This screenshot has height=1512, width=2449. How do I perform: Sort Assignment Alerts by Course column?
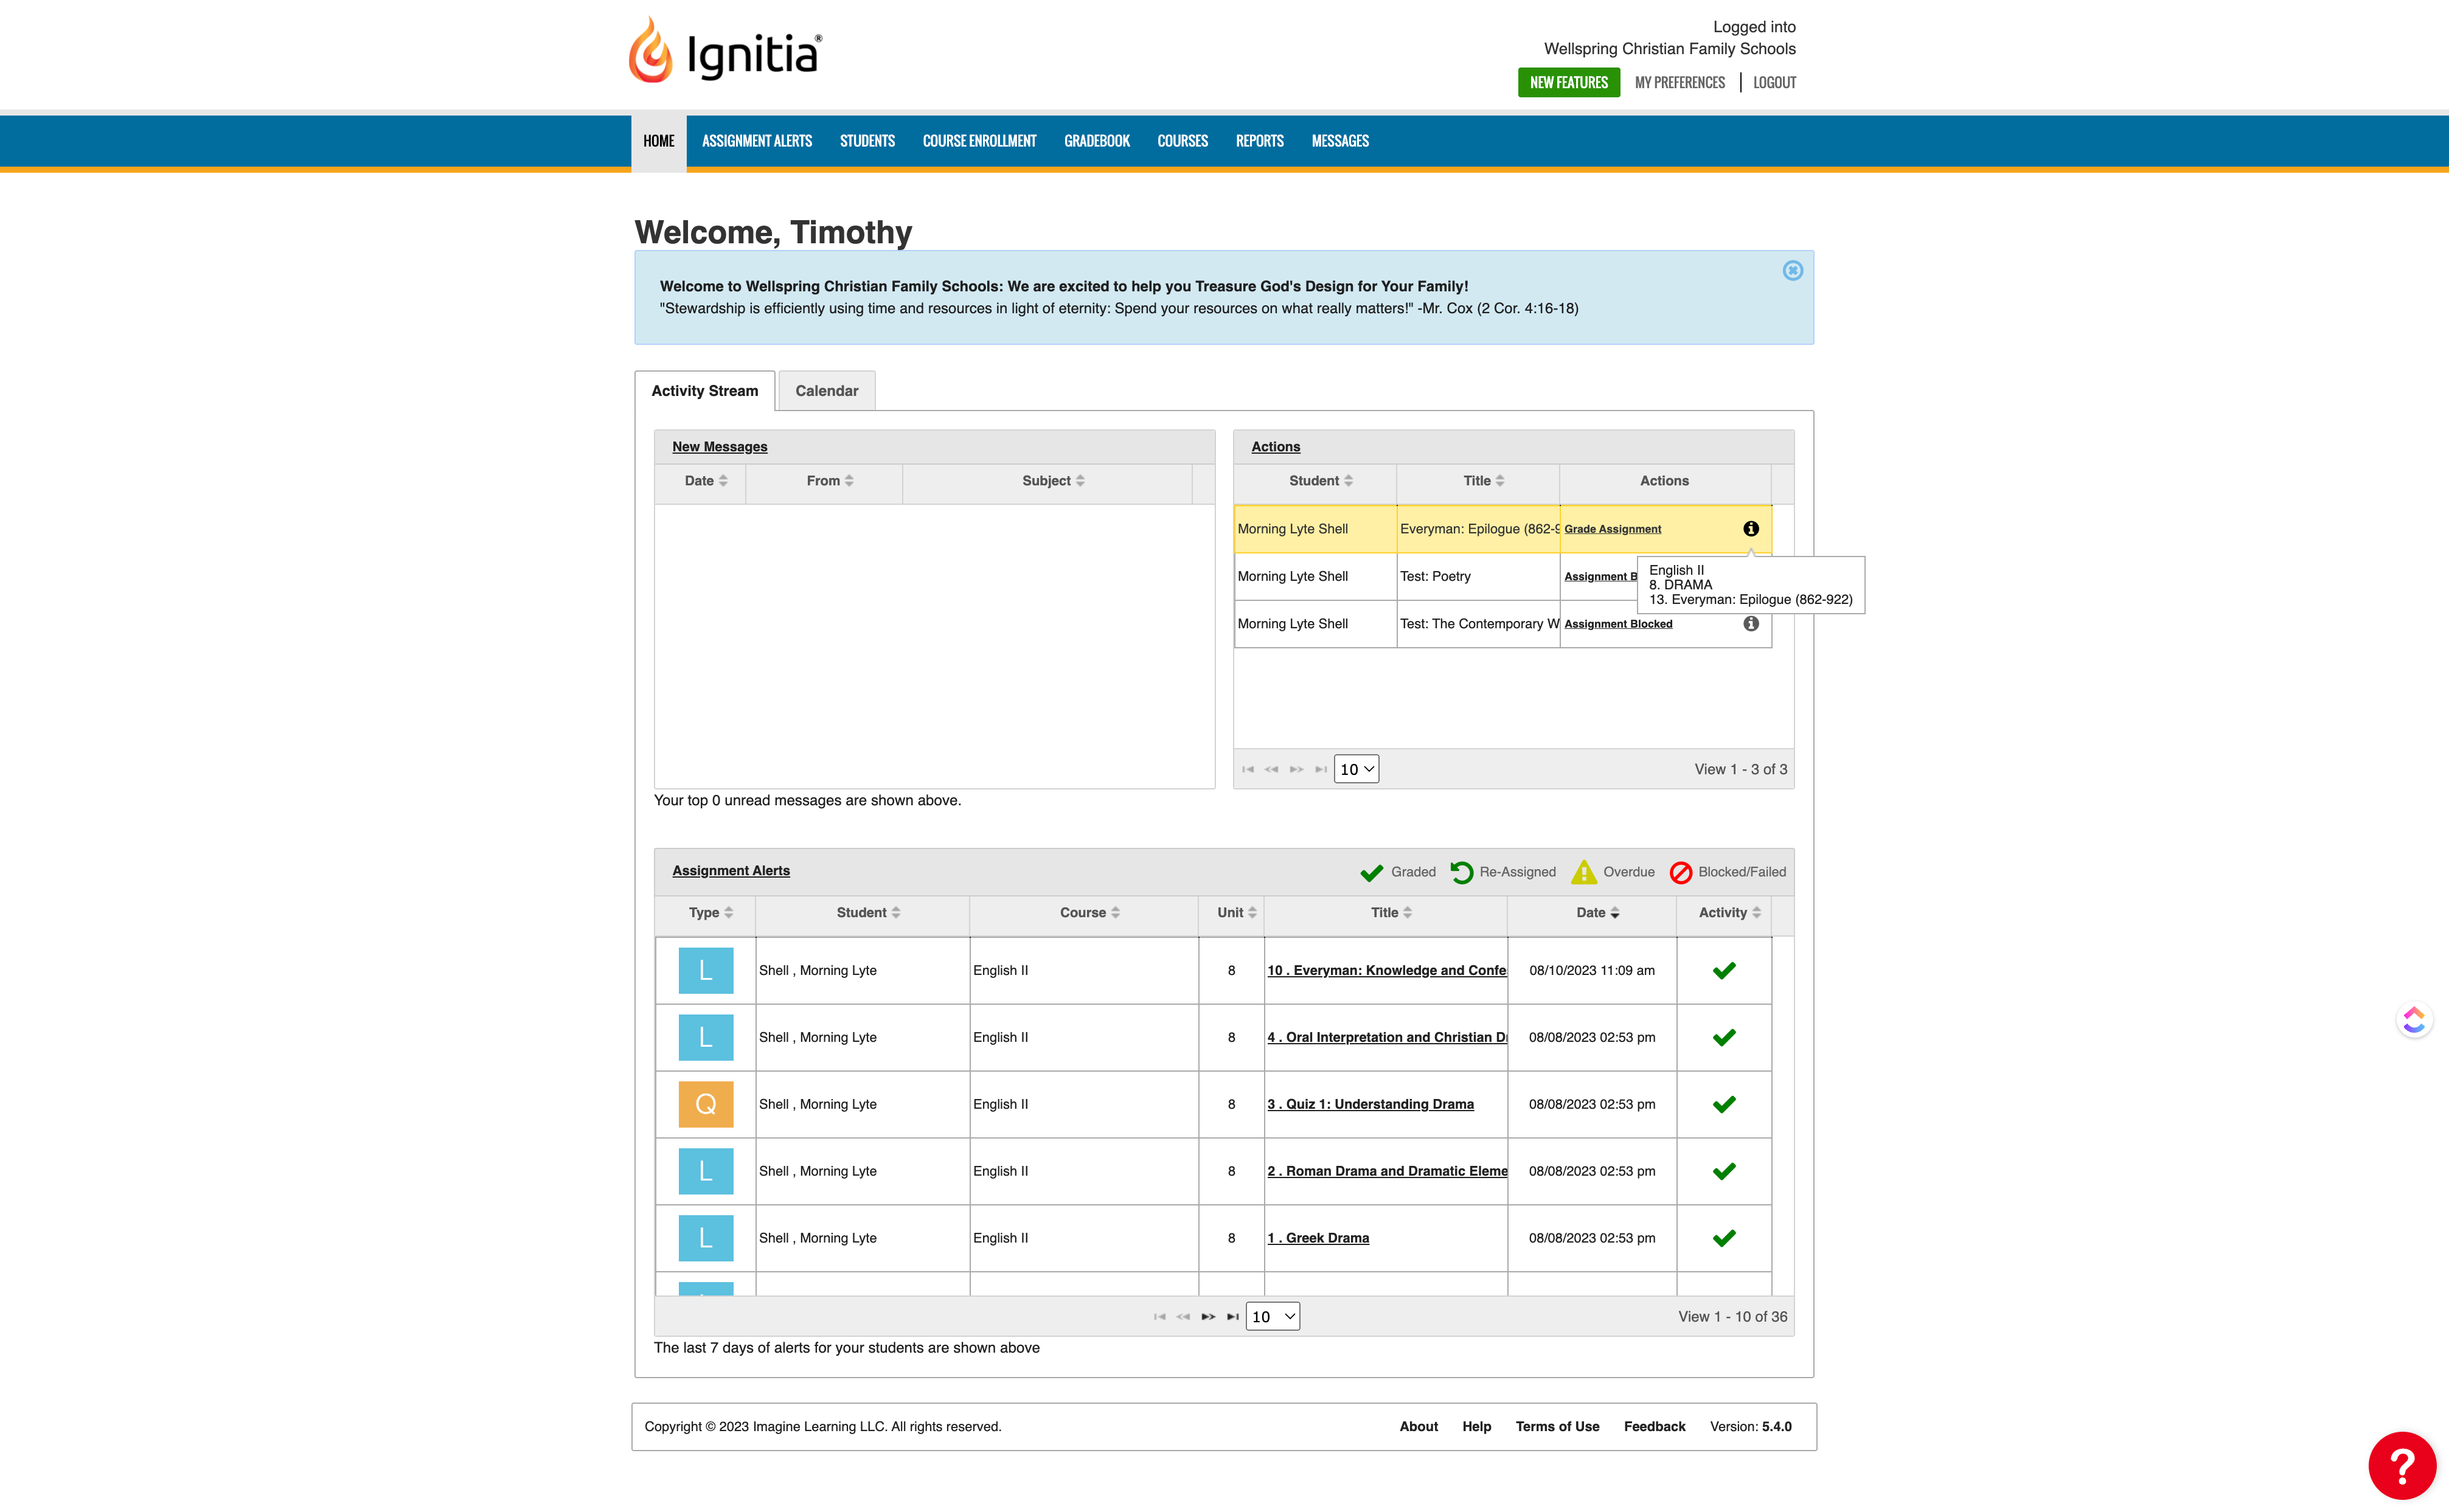[x=1089, y=913]
